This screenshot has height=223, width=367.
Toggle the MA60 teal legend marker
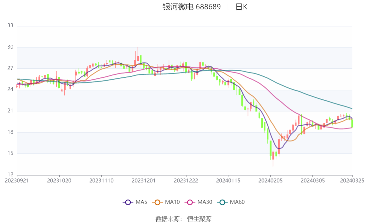pos(222,202)
